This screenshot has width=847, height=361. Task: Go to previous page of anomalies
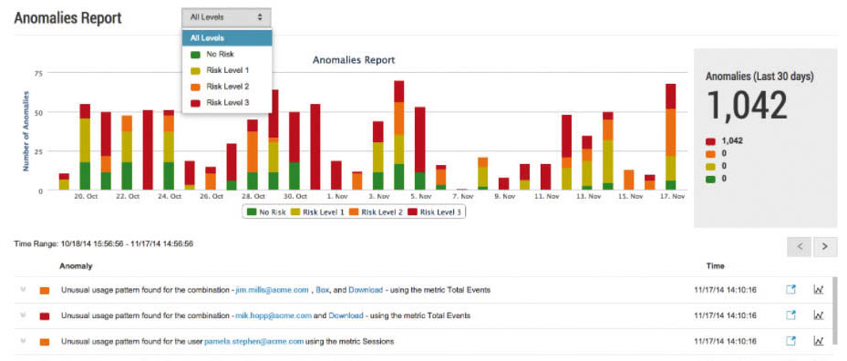(x=800, y=246)
